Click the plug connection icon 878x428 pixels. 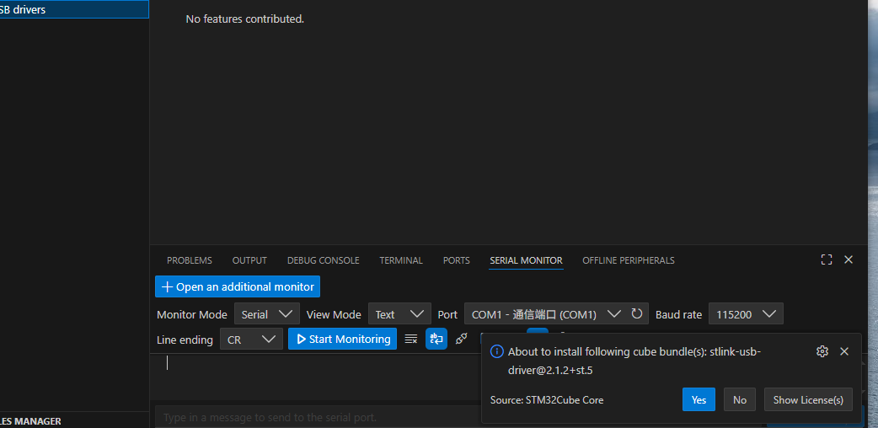[461, 339]
